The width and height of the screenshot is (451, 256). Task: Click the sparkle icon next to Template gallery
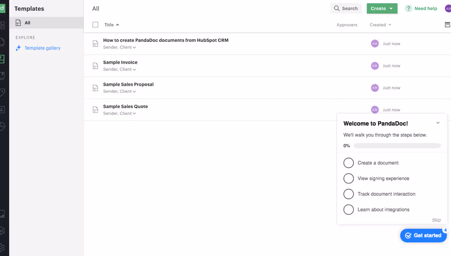(x=18, y=48)
